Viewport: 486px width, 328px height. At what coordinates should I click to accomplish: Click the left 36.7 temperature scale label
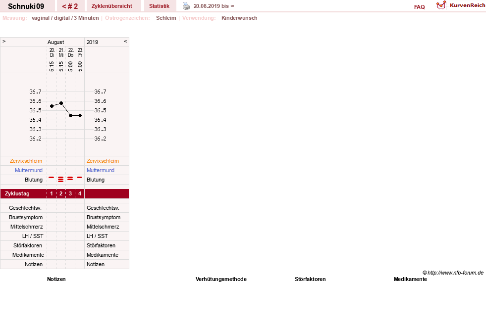click(35, 92)
